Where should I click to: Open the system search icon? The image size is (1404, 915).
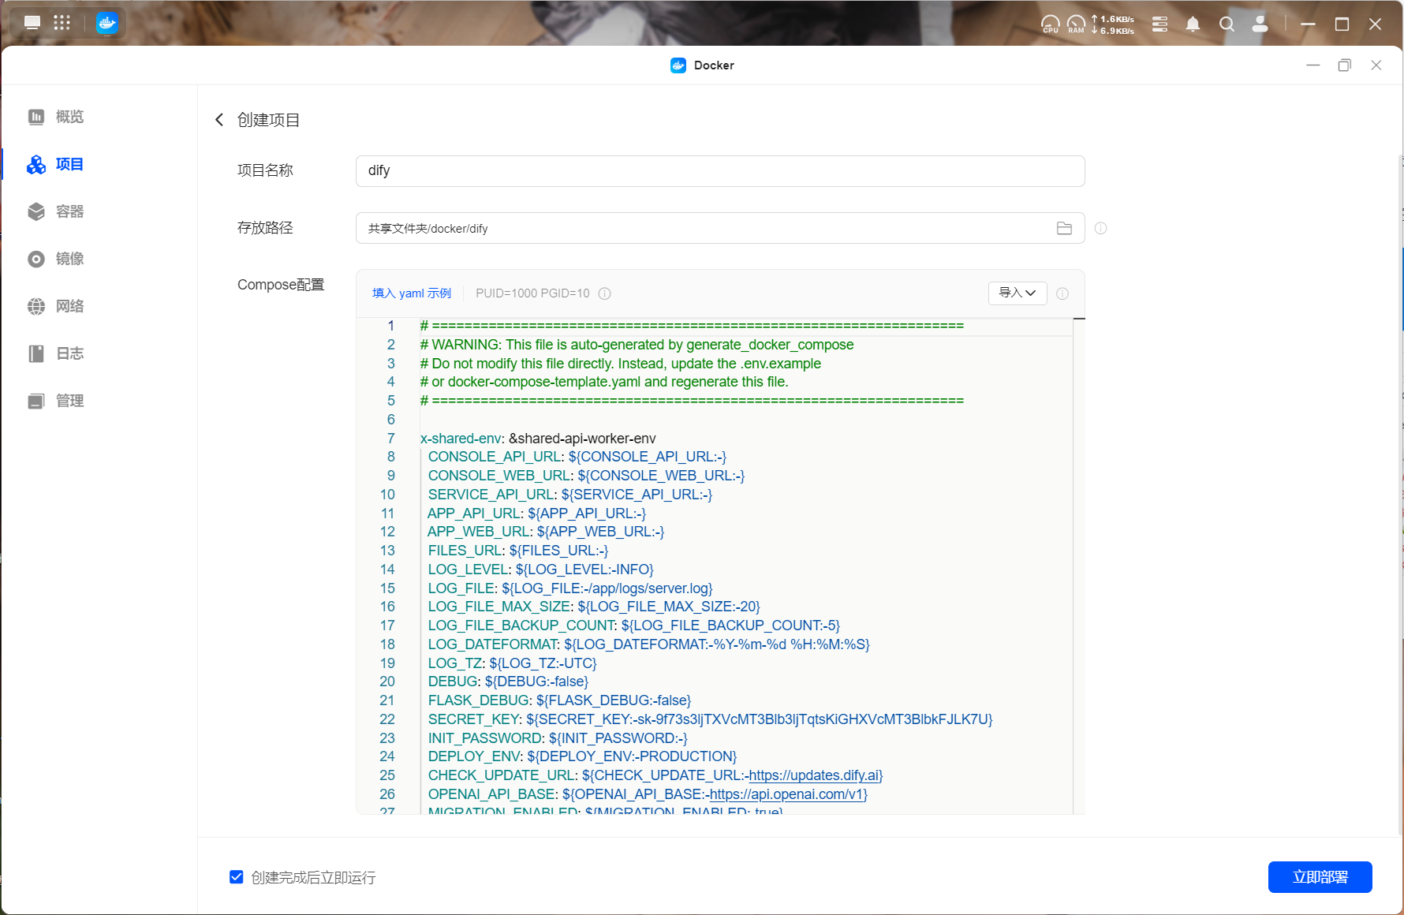coord(1227,24)
